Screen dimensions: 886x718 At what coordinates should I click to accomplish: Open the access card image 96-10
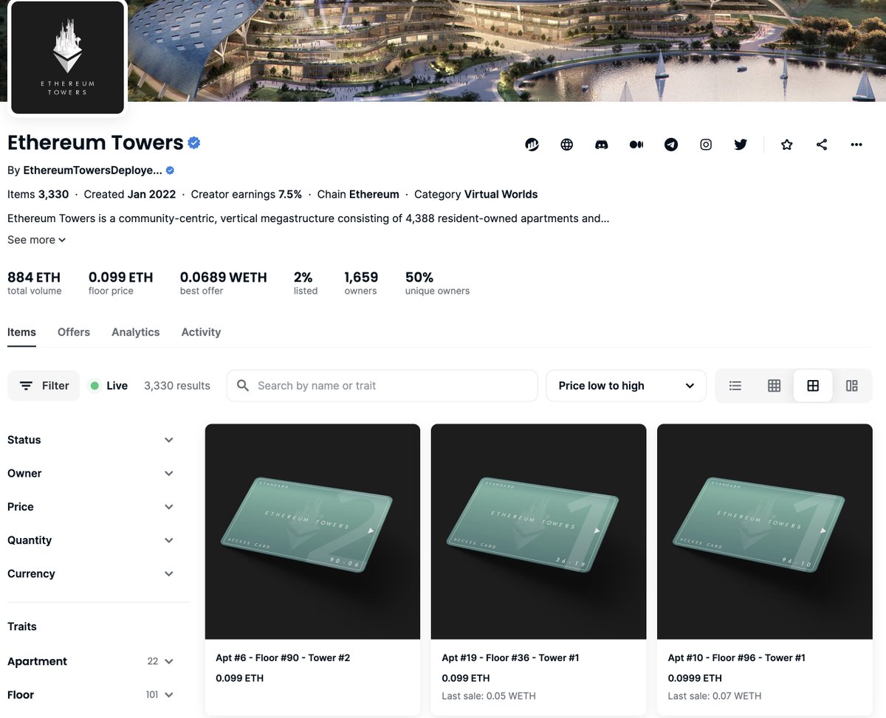764,531
